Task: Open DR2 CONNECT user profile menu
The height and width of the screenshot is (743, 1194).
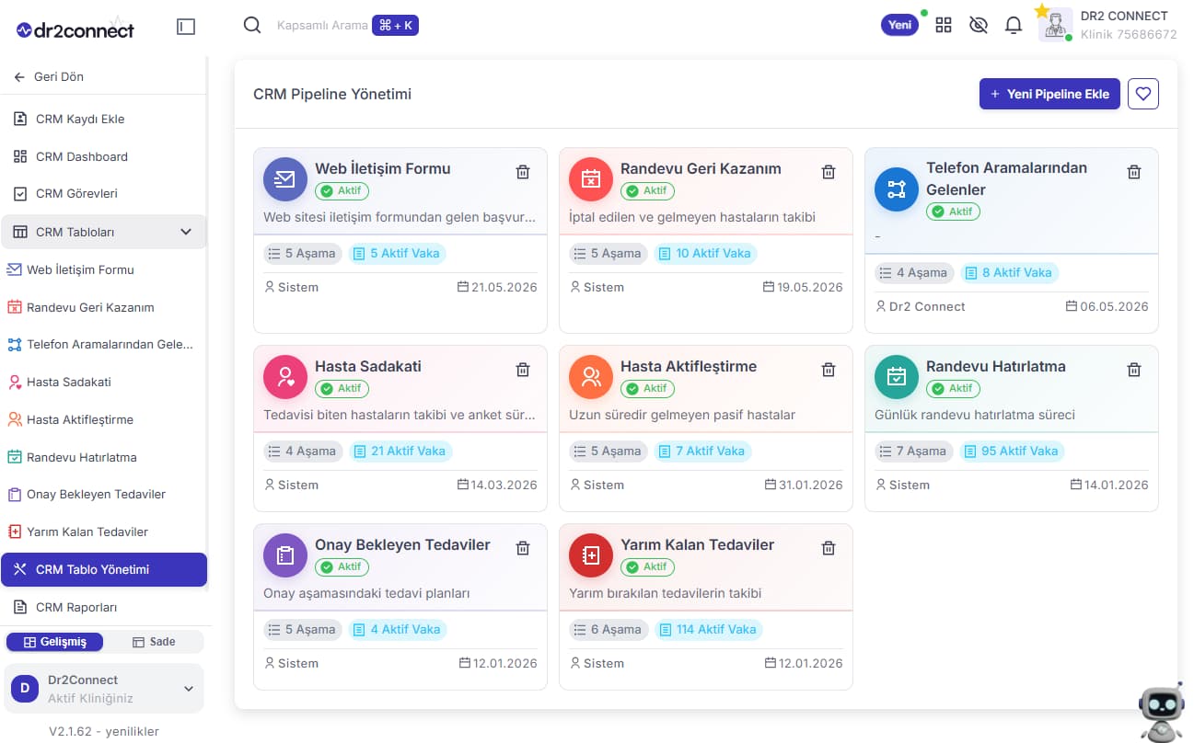Action: [1108, 26]
